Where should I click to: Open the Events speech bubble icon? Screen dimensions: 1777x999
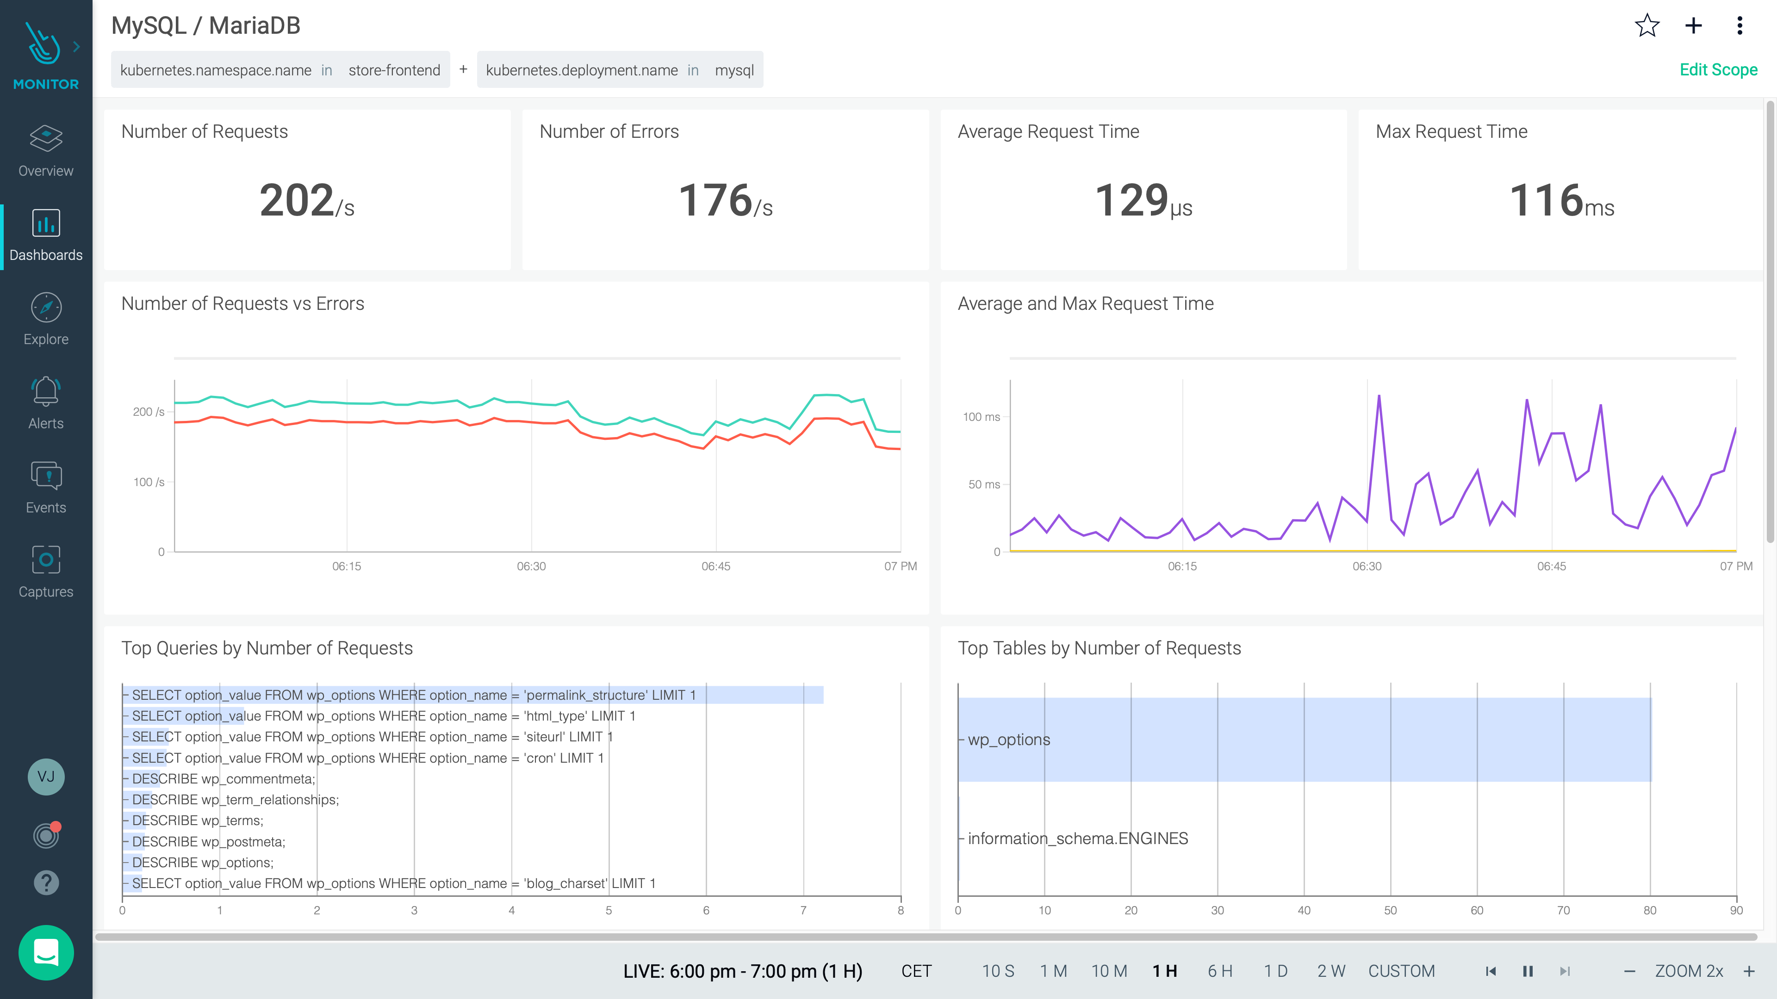pos(45,476)
